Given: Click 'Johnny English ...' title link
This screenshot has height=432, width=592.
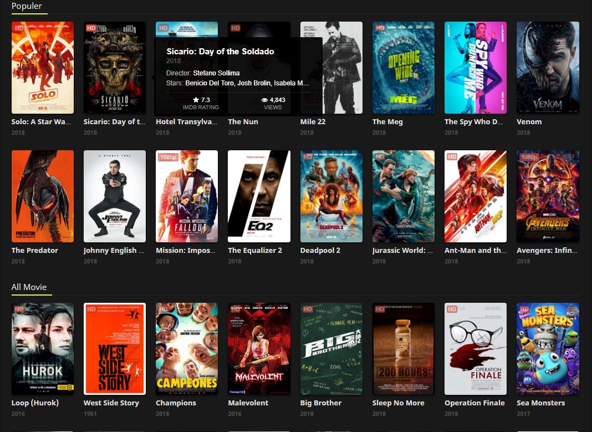Looking at the screenshot, I should pos(114,250).
